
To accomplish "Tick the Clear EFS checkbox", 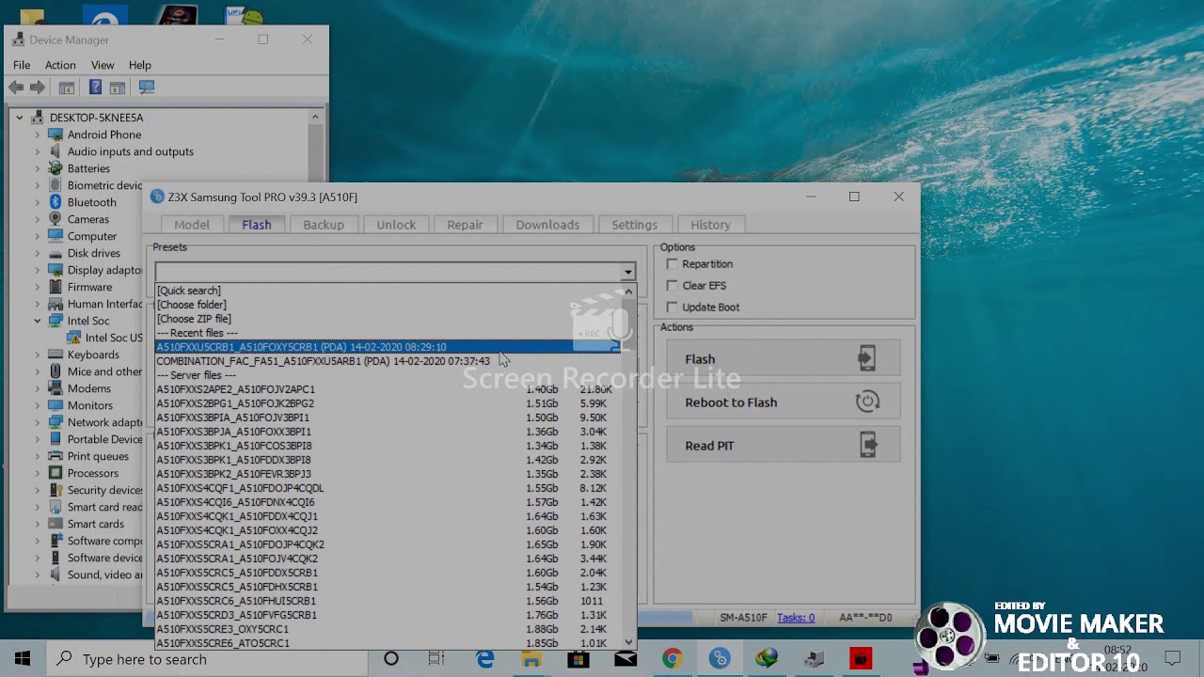I will click(672, 286).
